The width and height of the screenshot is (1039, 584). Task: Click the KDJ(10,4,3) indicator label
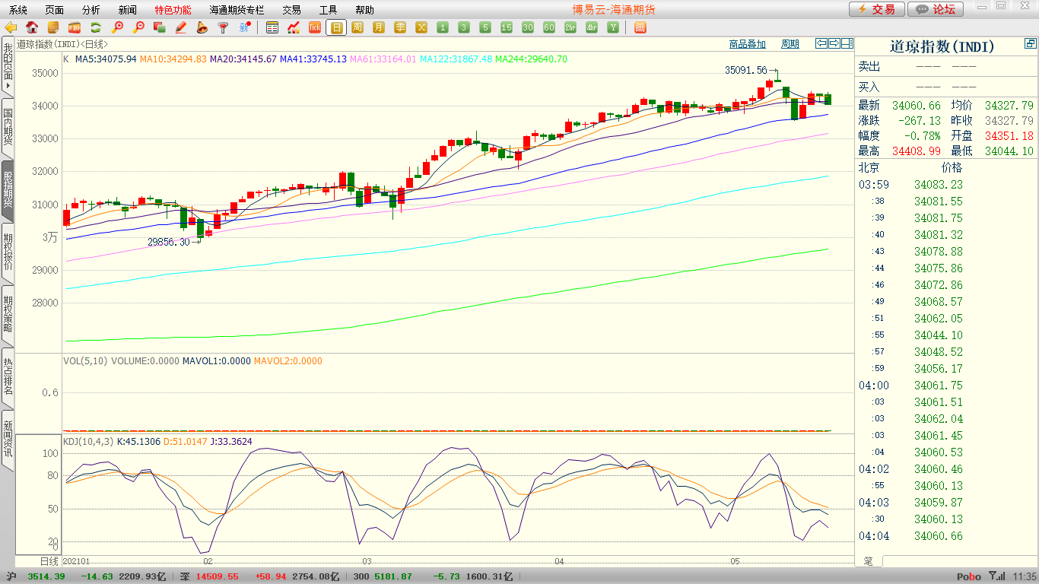pos(88,441)
